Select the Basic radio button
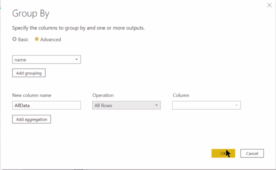 [14, 39]
